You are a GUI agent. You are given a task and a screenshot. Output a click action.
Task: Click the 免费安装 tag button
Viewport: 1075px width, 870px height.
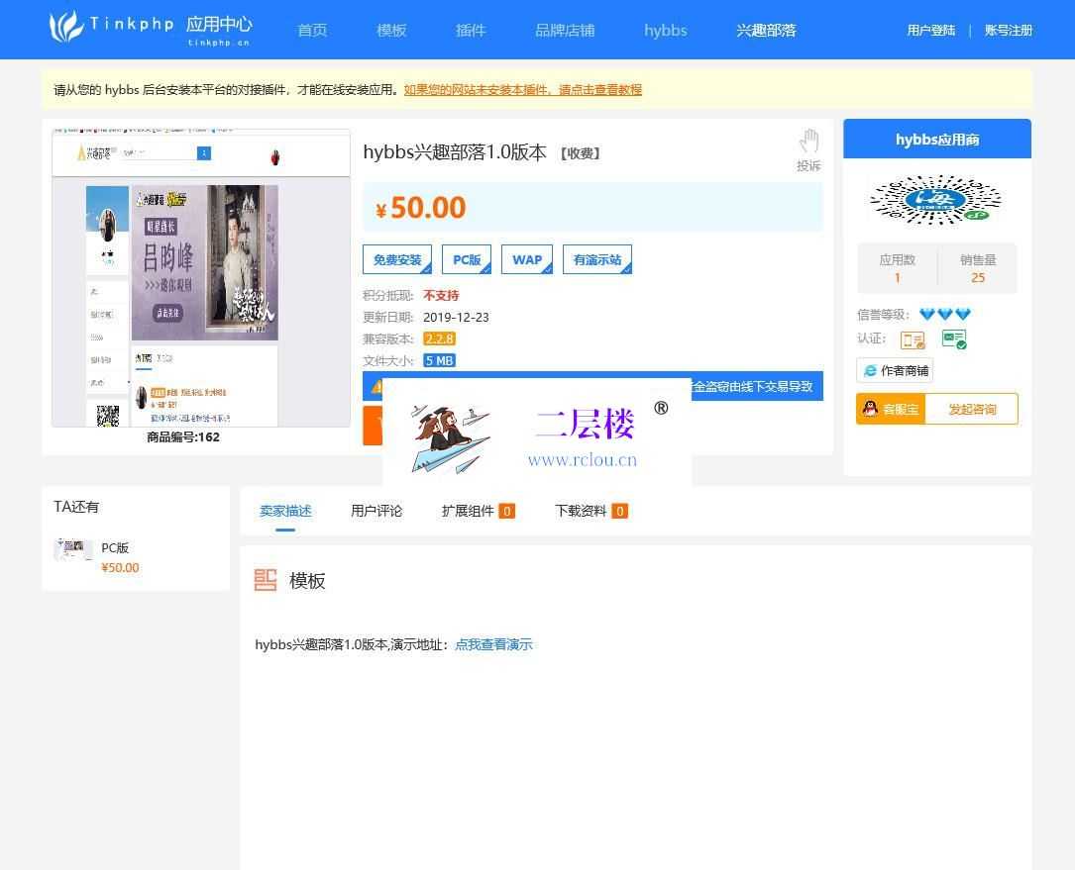[x=397, y=259]
